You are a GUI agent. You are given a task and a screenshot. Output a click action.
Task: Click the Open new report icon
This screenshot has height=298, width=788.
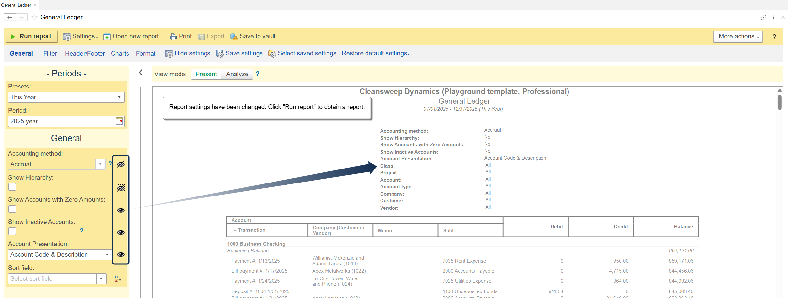pos(107,37)
